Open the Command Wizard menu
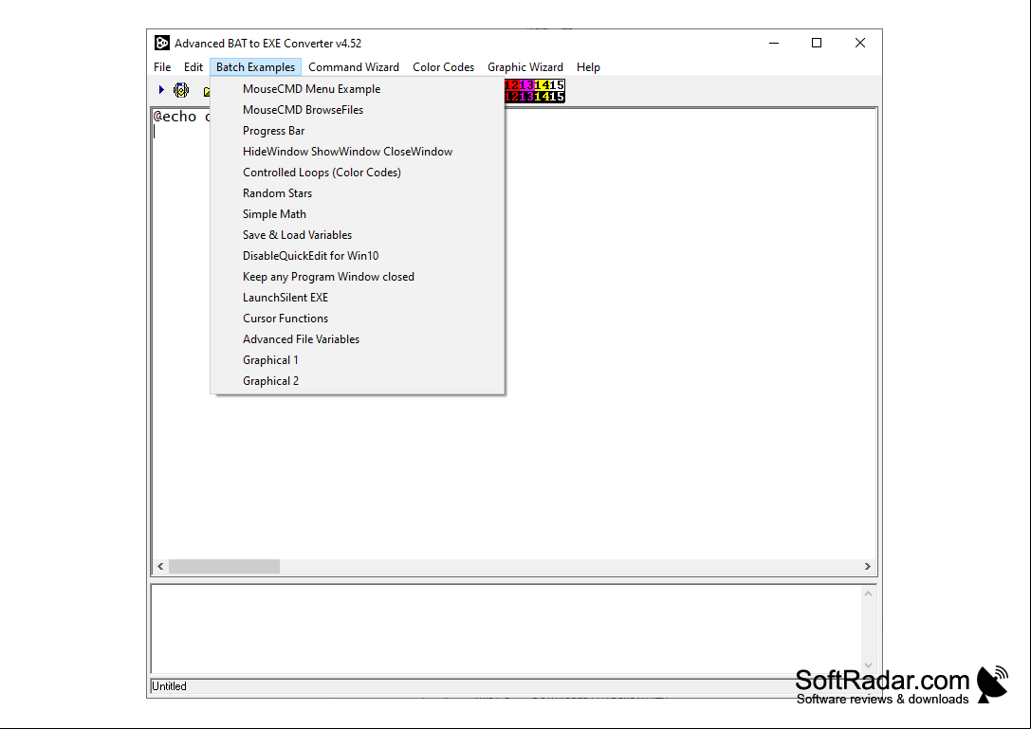The image size is (1031, 729). [x=354, y=67]
